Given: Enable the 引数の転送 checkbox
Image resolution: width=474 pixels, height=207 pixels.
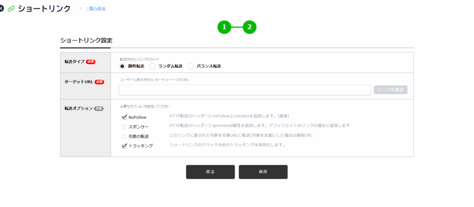Looking at the screenshot, I should pyautogui.click(x=124, y=136).
